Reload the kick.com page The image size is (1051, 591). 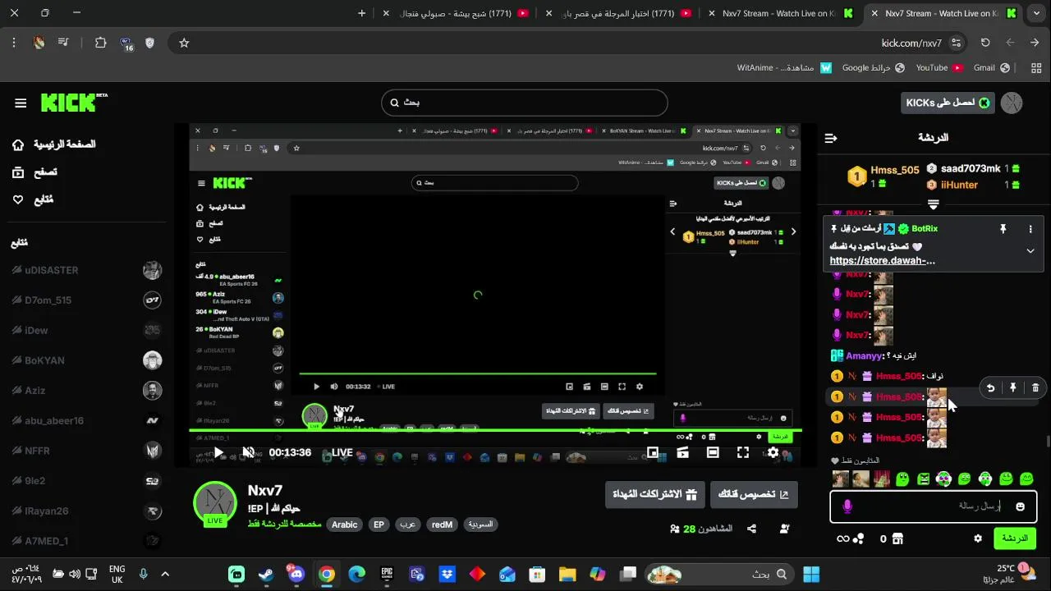pyautogui.click(x=985, y=43)
